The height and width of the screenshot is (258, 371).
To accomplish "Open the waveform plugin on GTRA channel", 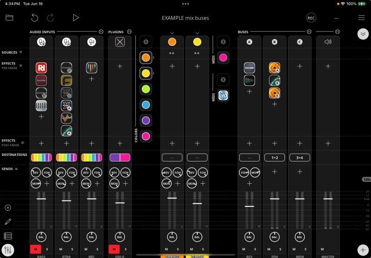I will tap(66, 118).
